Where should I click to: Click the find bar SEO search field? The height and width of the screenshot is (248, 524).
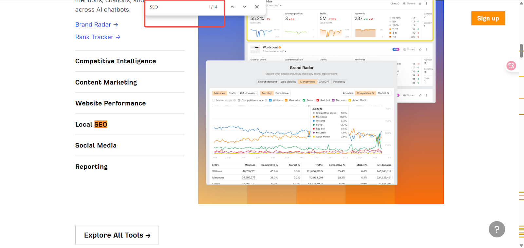pos(177,7)
